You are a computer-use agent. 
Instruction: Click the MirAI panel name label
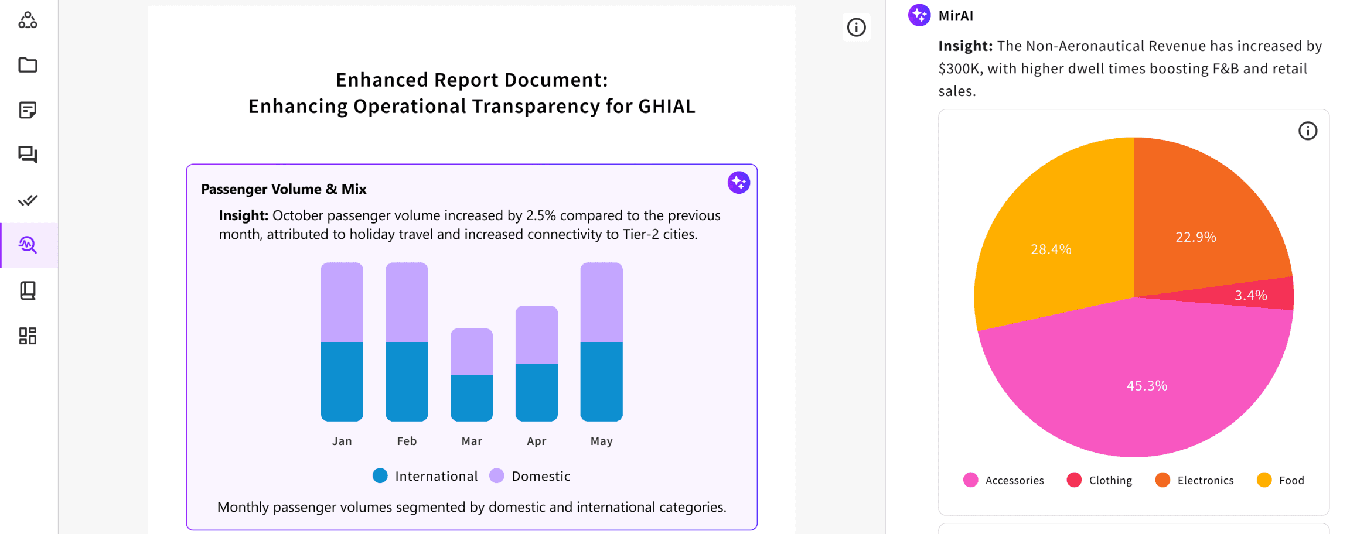(956, 16)
